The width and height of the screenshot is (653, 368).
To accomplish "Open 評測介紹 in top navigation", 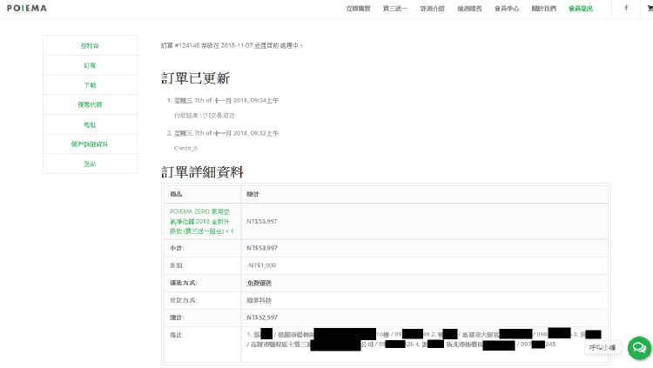I will click(432, 9).
